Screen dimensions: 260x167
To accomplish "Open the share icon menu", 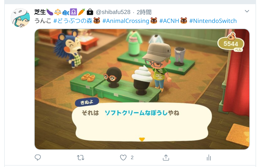I will 166,158.
